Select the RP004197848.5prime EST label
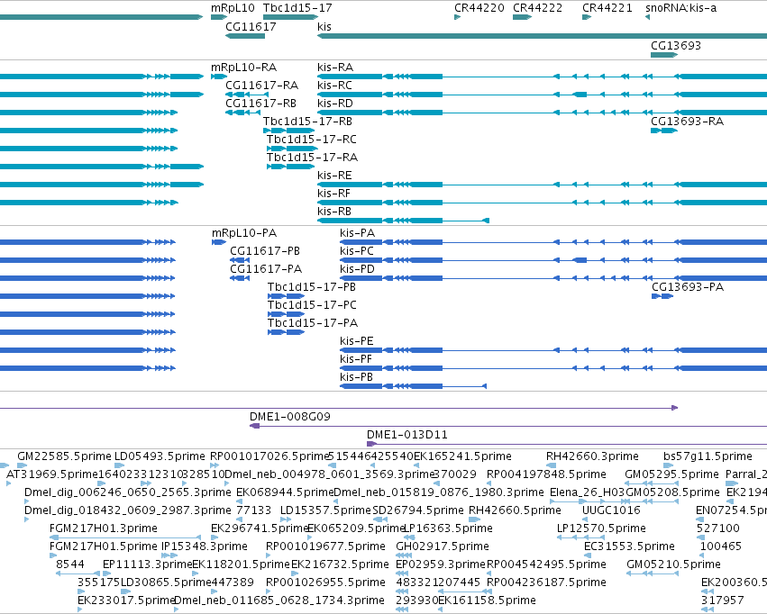767x614 pixels. [546, 474]
